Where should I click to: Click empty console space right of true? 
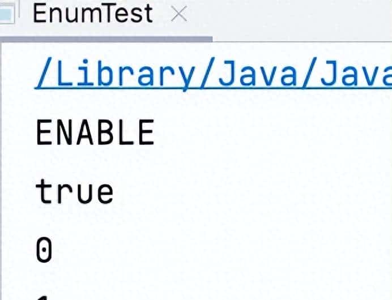(x=255, y=191)
